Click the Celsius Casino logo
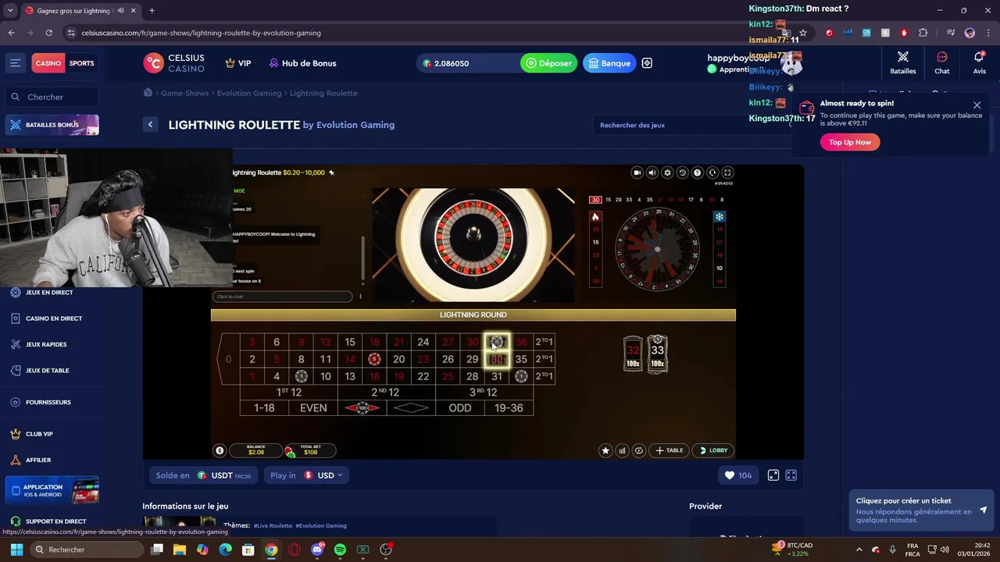 click(174, 63)
